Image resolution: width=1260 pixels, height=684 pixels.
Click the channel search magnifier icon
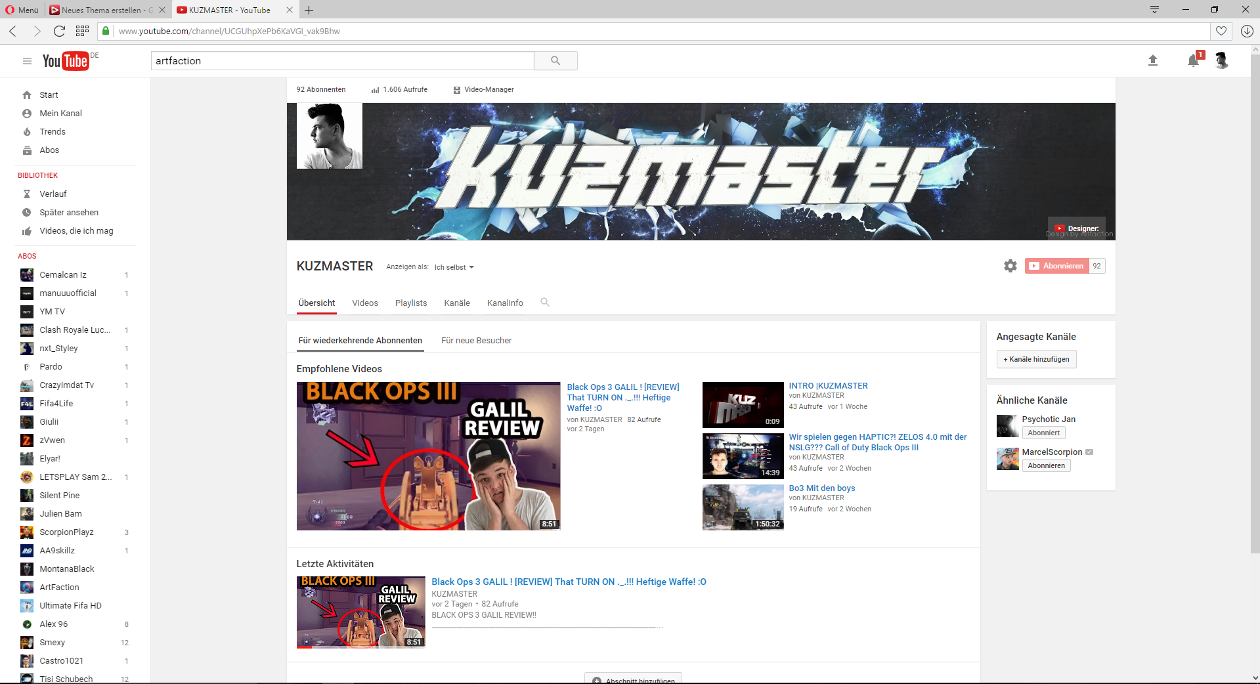(544, 303)
